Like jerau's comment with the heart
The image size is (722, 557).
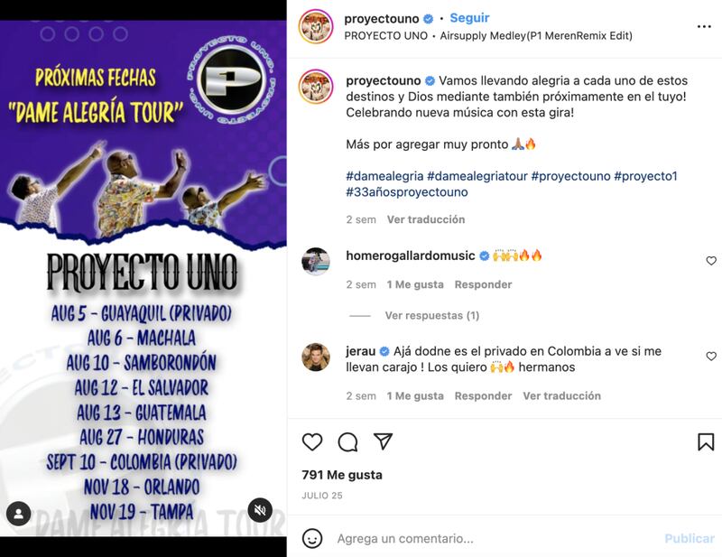coord(711,356)
